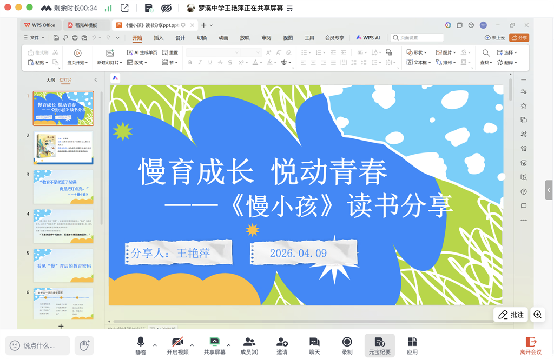Open the WPS AI floating icon above the slide
This screenshot has height=359, width=554.
coord(115,78)
